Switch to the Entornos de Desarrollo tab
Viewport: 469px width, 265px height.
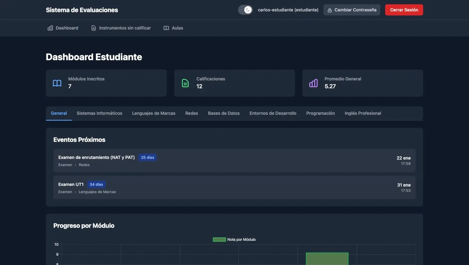pyautogui.click(x=272, y=113)
